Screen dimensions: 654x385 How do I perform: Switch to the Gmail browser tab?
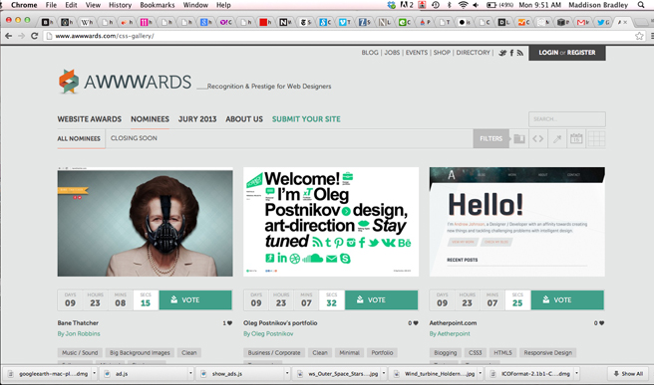[582, 22]
